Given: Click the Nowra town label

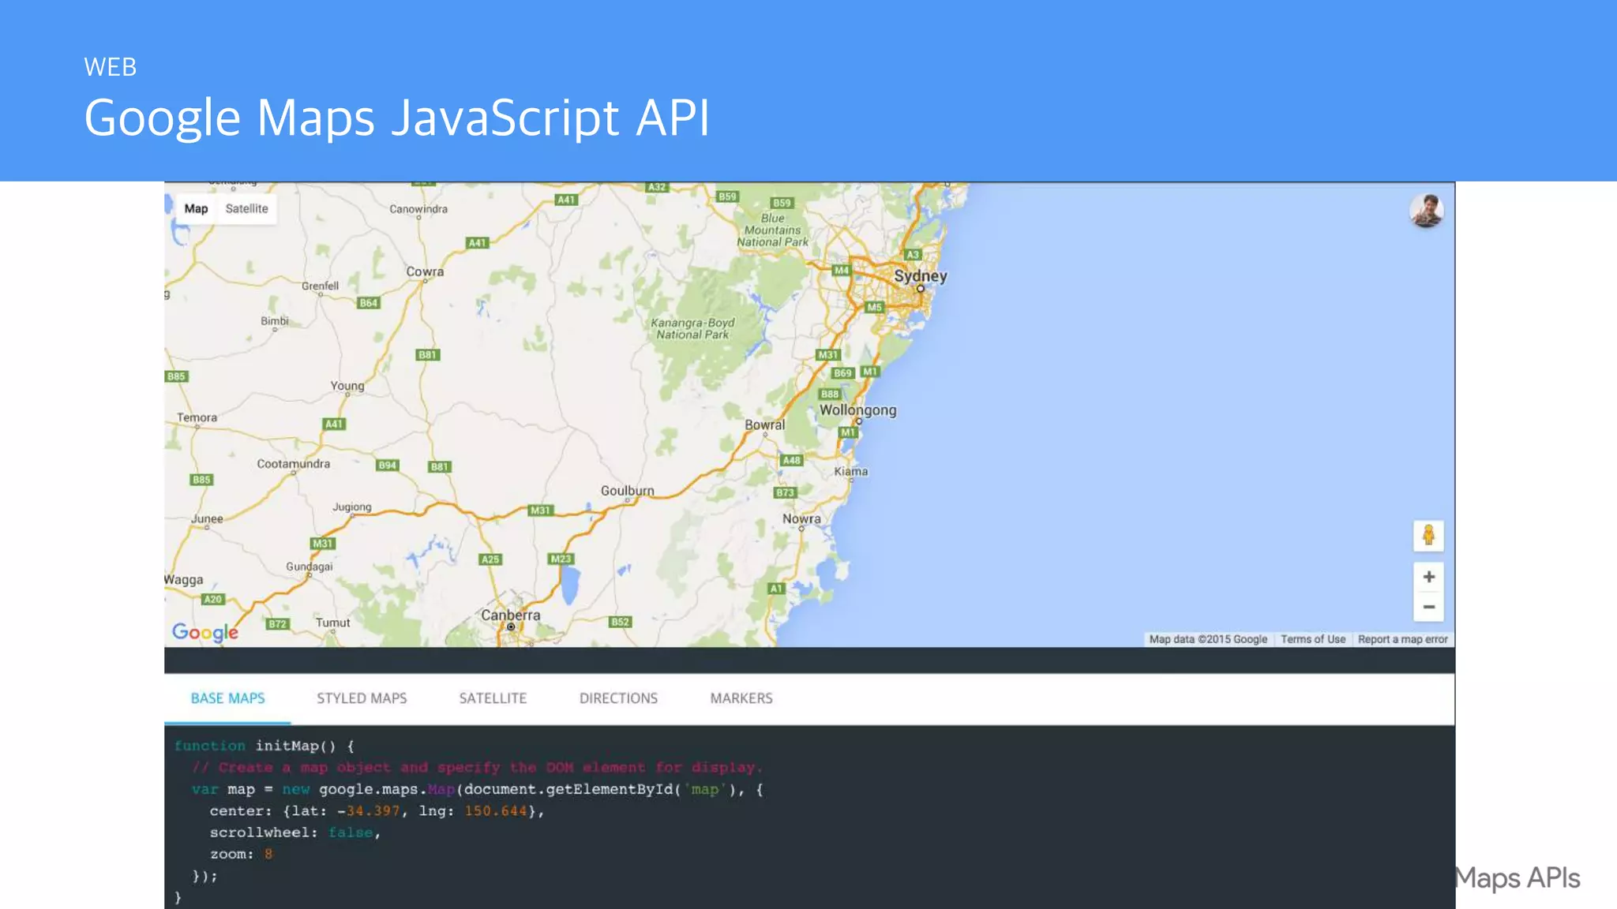Looking at the screenshot, I should click(801, 518).
